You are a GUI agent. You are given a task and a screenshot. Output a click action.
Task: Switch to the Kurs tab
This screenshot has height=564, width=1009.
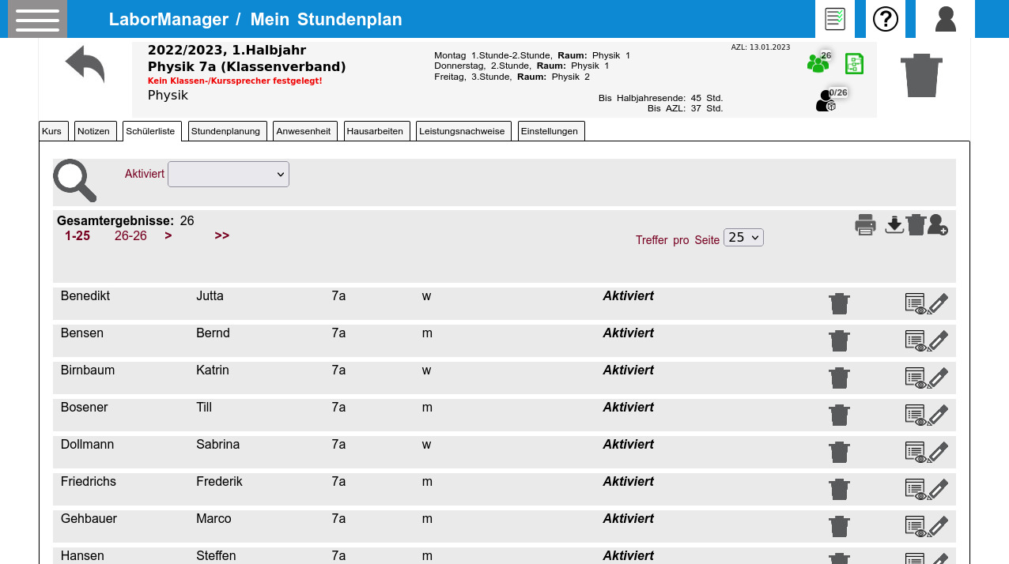54,131
